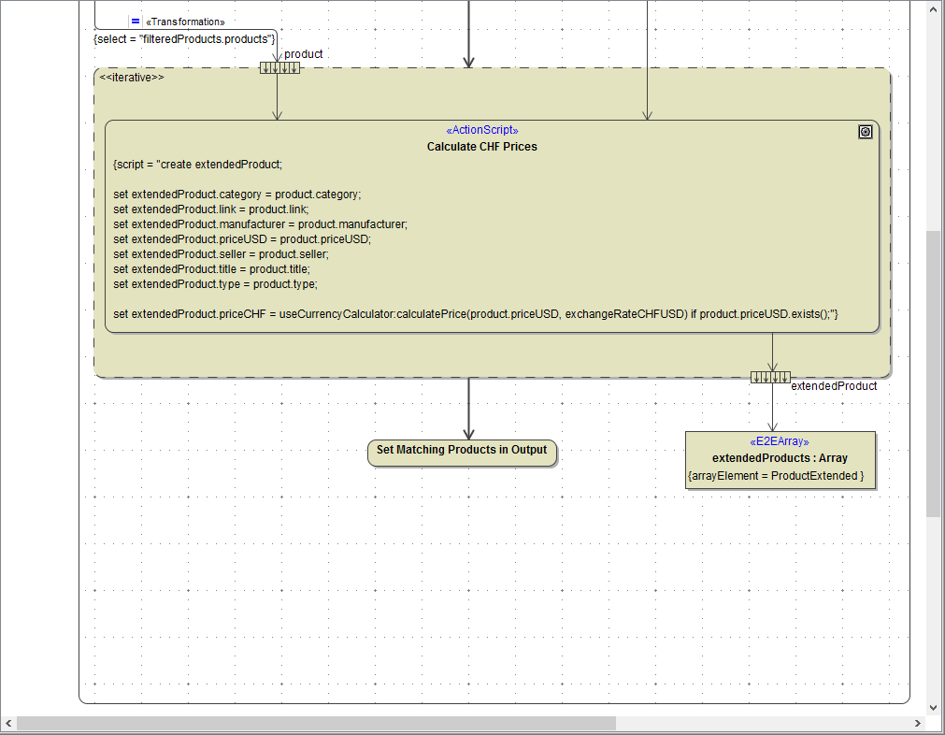945x735 pixels.
Task: Click the vertical scrollbar down arrow
Action: [x=933, y=707]
